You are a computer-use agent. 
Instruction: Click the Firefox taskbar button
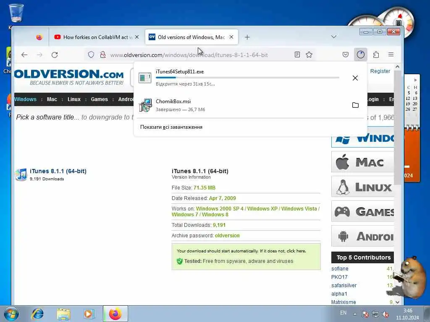115,314
